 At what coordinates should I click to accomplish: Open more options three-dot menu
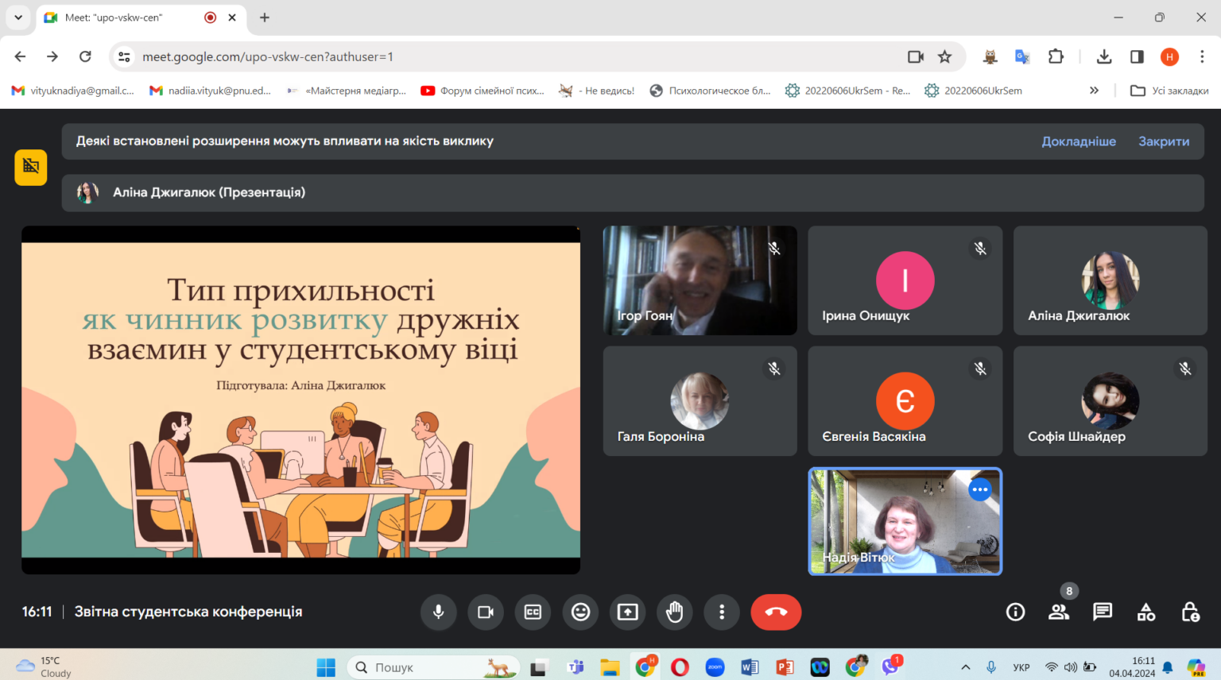[722, 612]
